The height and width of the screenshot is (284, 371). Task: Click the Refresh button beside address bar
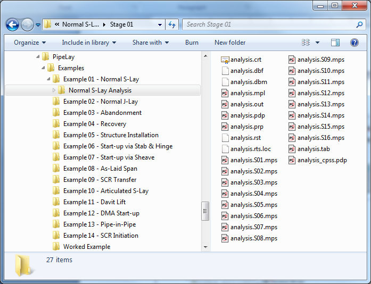[172, 24]
